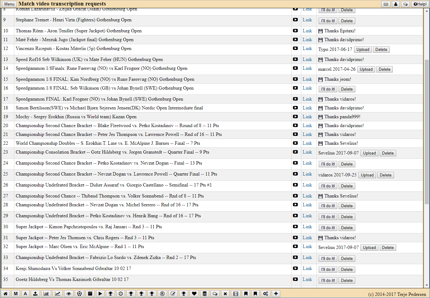
Task: Delete the Vincenzo Riceputi - Kostas Mitrelis request
Action: click(381, 50)
